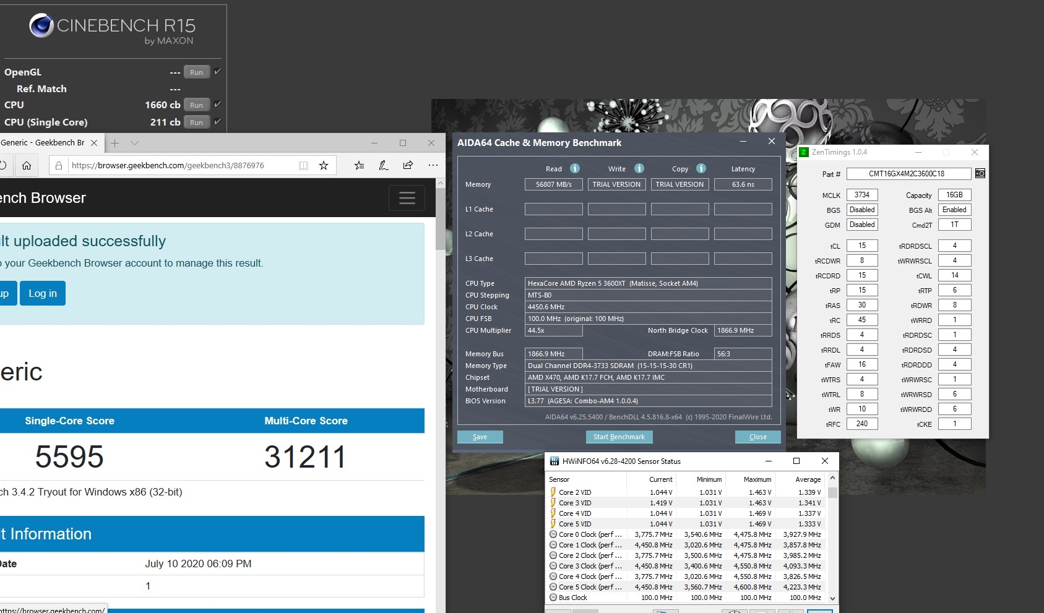
Task: Select the ZenTimings Part number field
Action: pyautogui.click(x=908, y=174)
